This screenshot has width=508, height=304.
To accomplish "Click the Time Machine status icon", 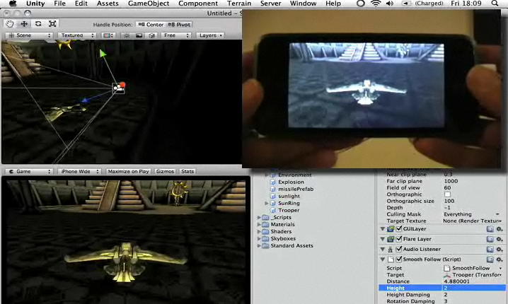I will (360, 4).
